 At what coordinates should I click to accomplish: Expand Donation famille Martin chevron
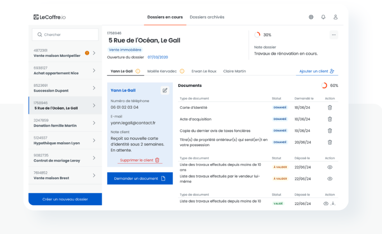click(x=94, y=123)
